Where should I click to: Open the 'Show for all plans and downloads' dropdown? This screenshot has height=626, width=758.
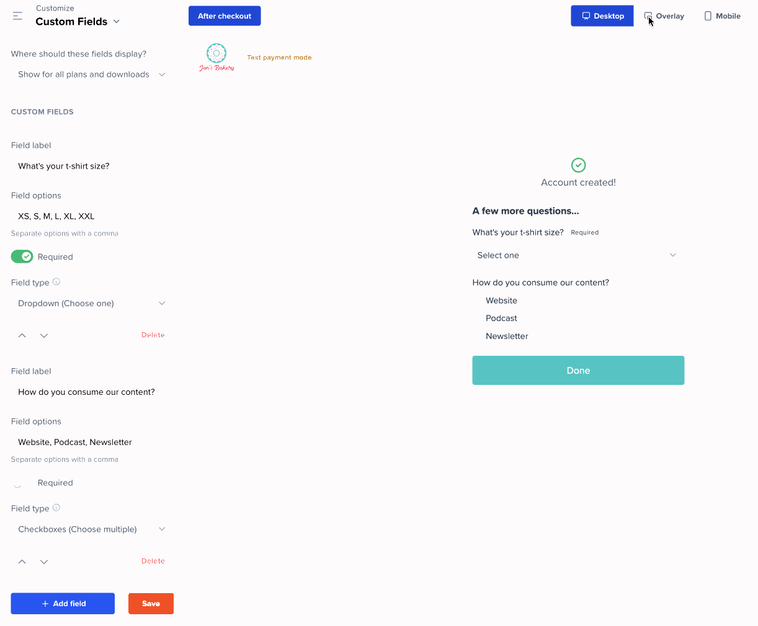coord(91,74)
